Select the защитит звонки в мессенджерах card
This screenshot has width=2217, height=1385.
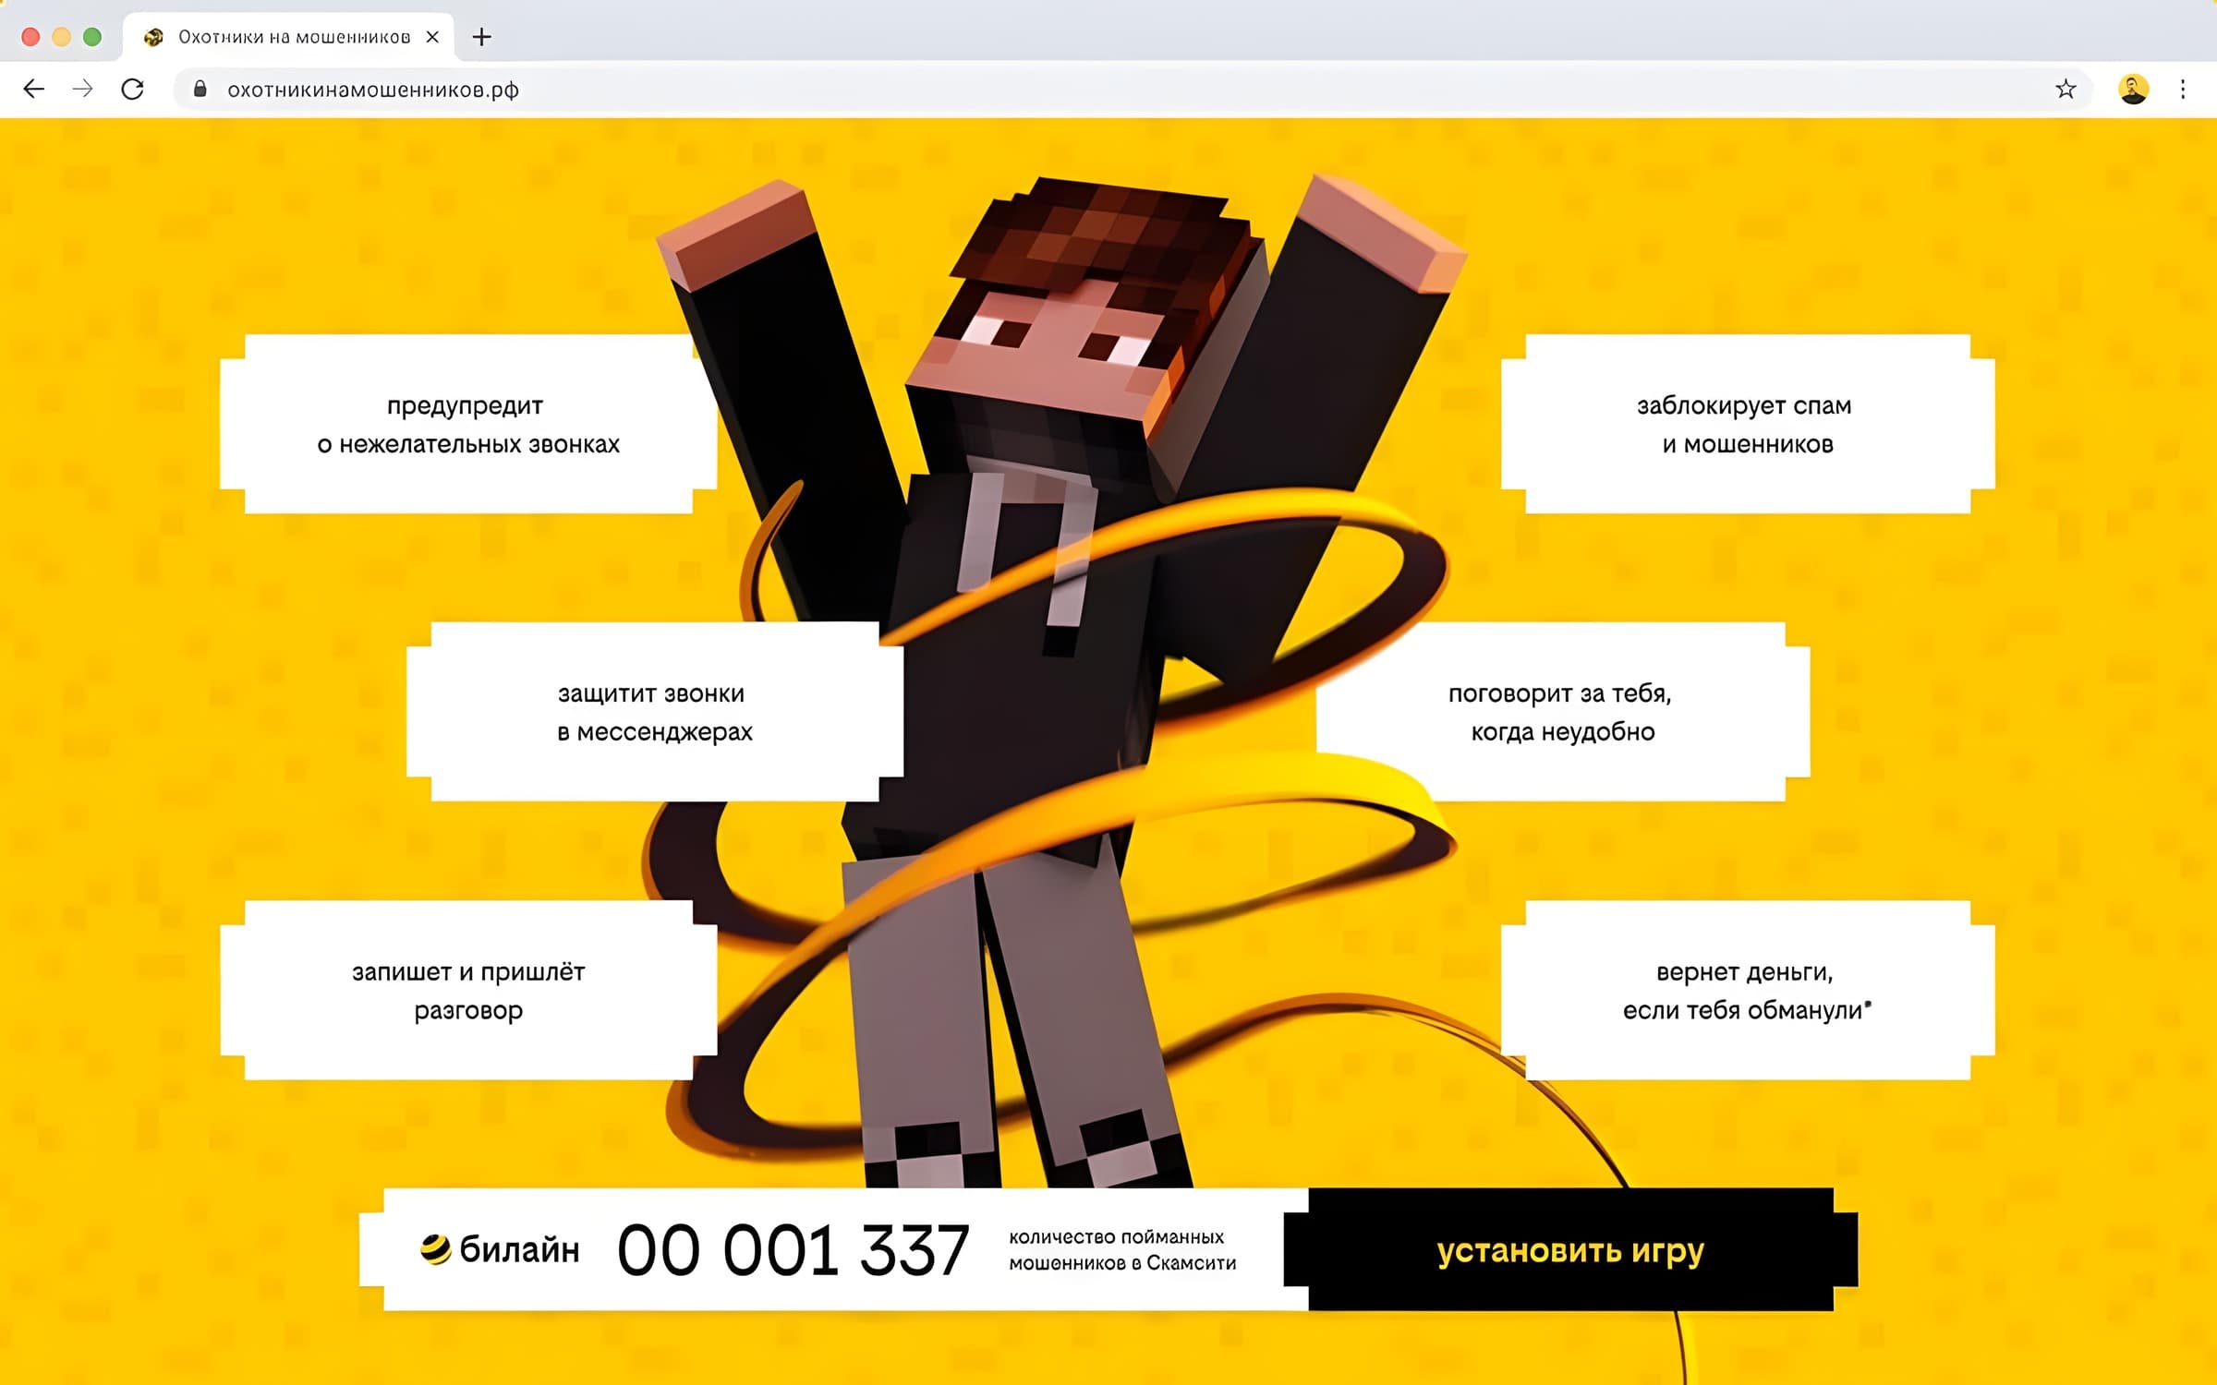pyautogui.click(x=655, y=712)
